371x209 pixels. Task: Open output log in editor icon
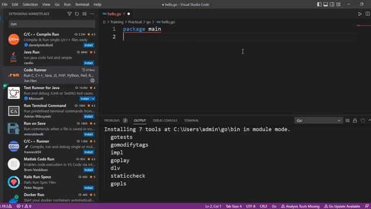point(347,121)
